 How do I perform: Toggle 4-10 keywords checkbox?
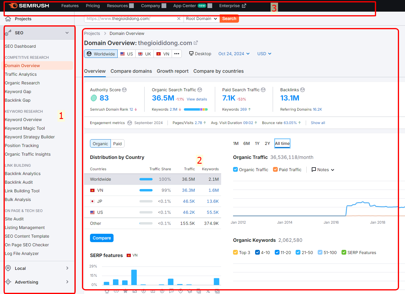pos(257,252)
